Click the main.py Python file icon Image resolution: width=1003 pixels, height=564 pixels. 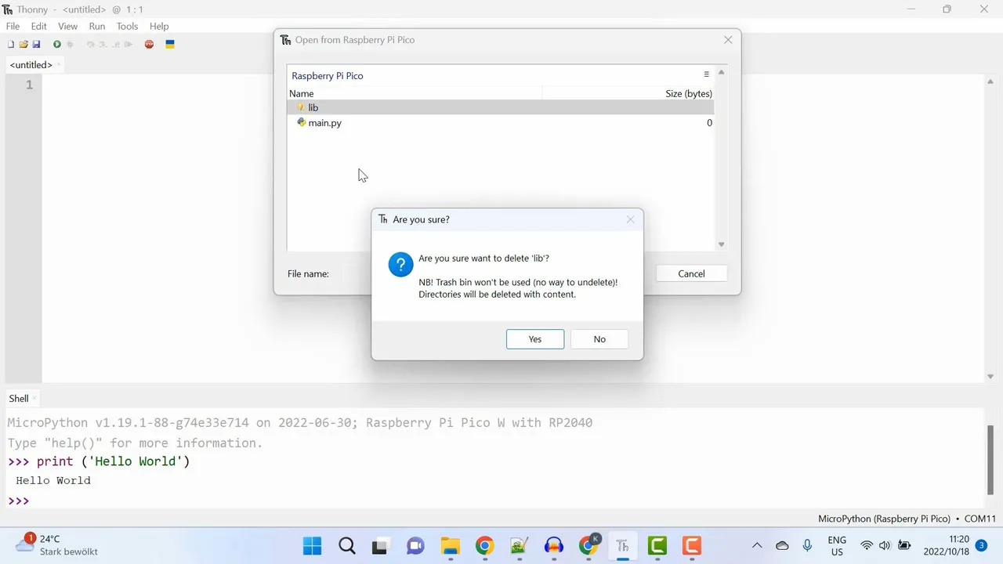pos(302,122)
